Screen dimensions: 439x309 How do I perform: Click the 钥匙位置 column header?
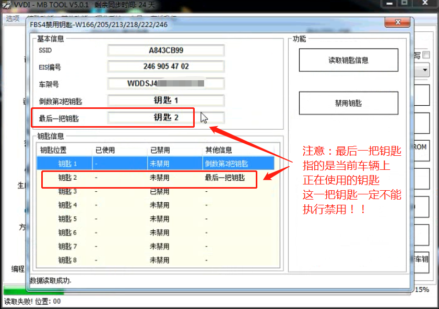[64, 150]
